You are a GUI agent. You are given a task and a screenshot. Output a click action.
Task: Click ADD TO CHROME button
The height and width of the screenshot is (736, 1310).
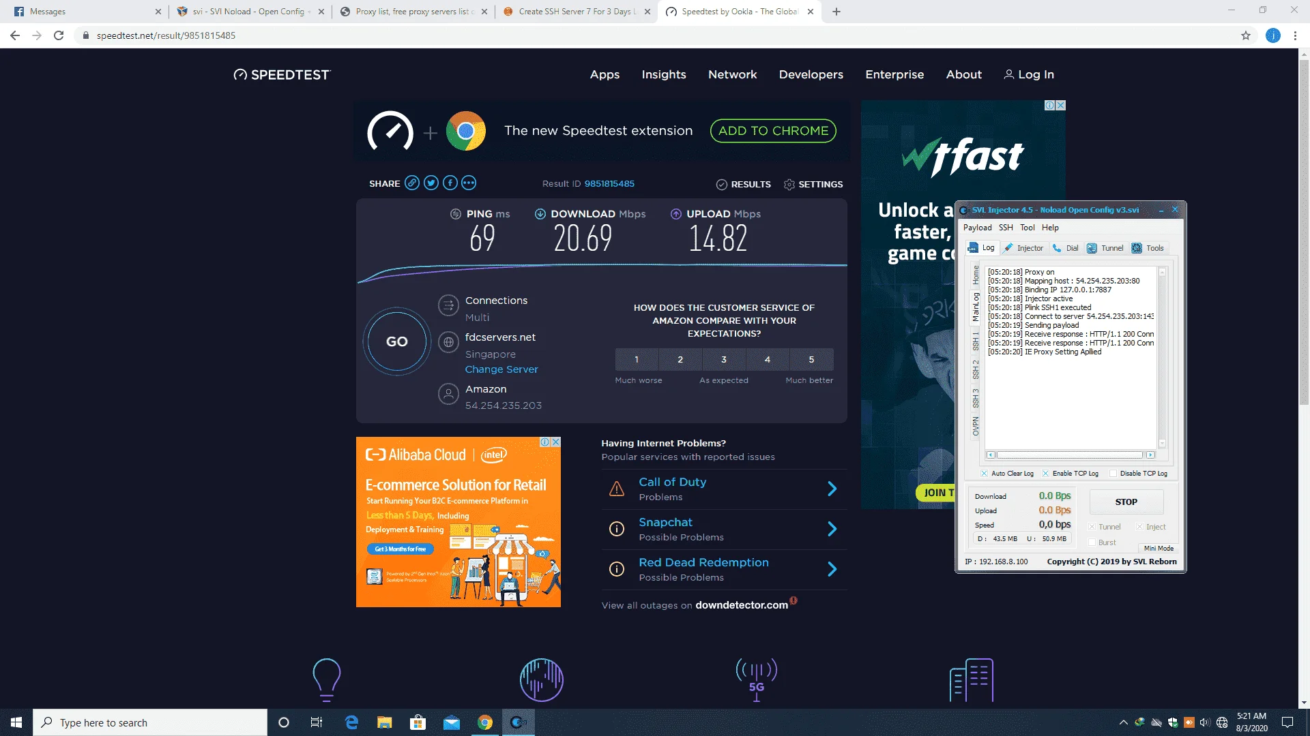coord(773,131)
